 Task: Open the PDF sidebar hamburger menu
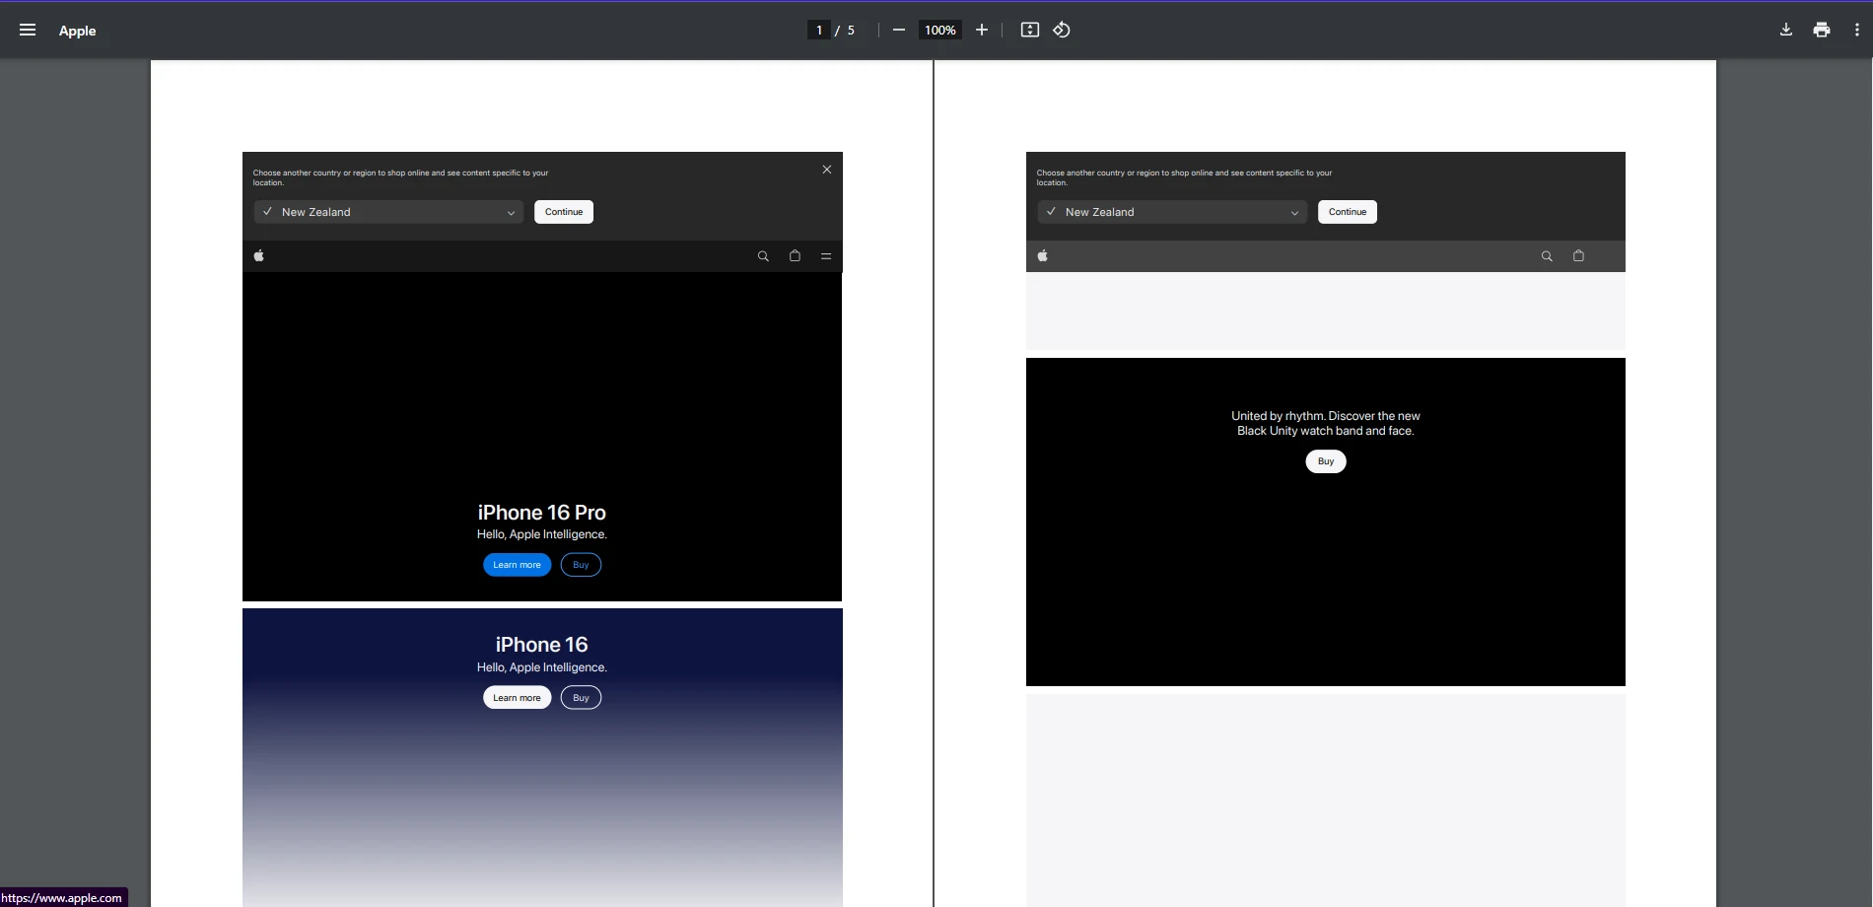(x=28, y=30)
